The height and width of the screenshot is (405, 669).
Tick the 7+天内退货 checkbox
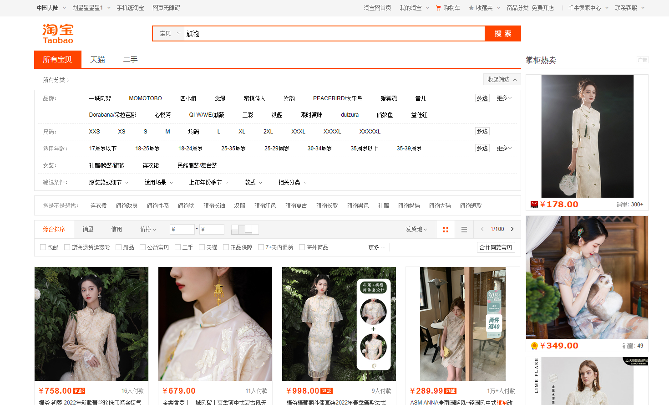click(261, 247)
